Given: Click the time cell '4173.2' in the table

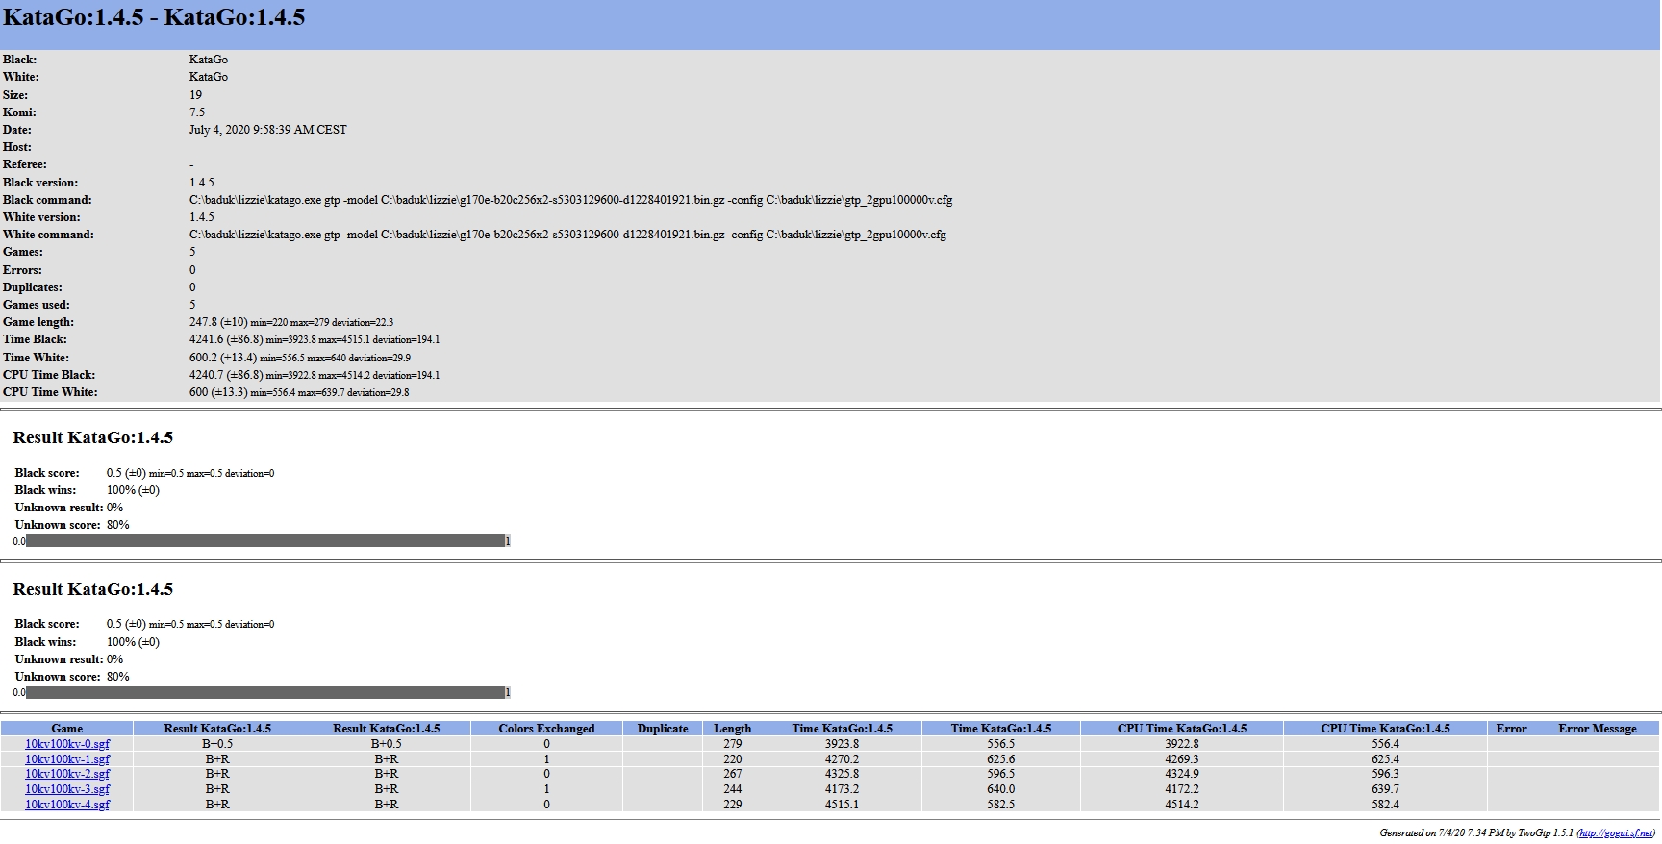Looking at the screenshot, I should click(x=843, y=789).
